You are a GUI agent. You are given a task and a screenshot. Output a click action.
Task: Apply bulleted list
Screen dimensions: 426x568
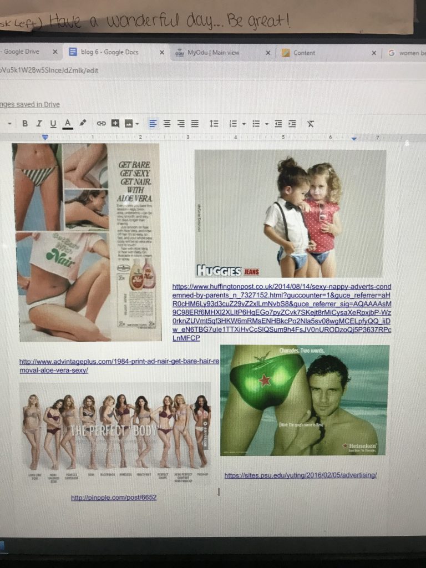coord(256,124)
